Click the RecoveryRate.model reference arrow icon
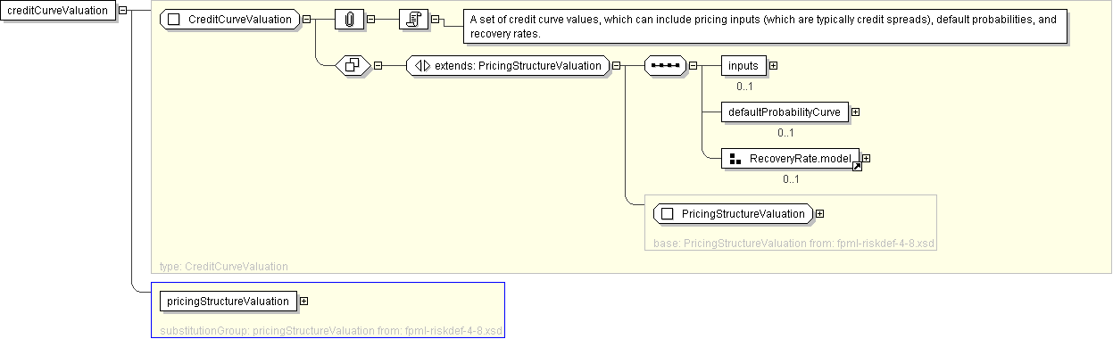This screenshot has width=1113, height=339. click(x=857, y=166)
